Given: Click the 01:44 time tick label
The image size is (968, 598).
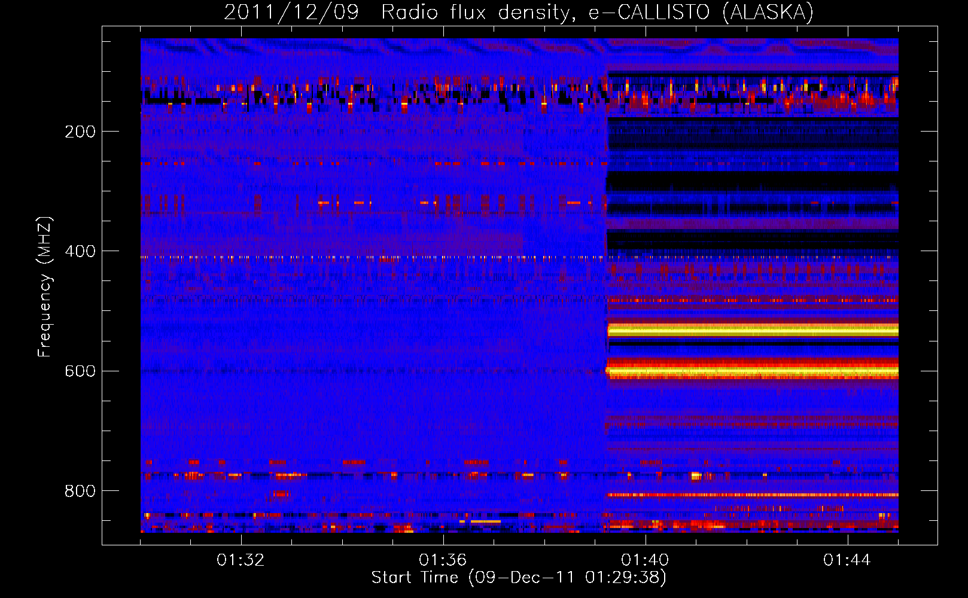Looking at the screenshot, I should coord(847,560).
